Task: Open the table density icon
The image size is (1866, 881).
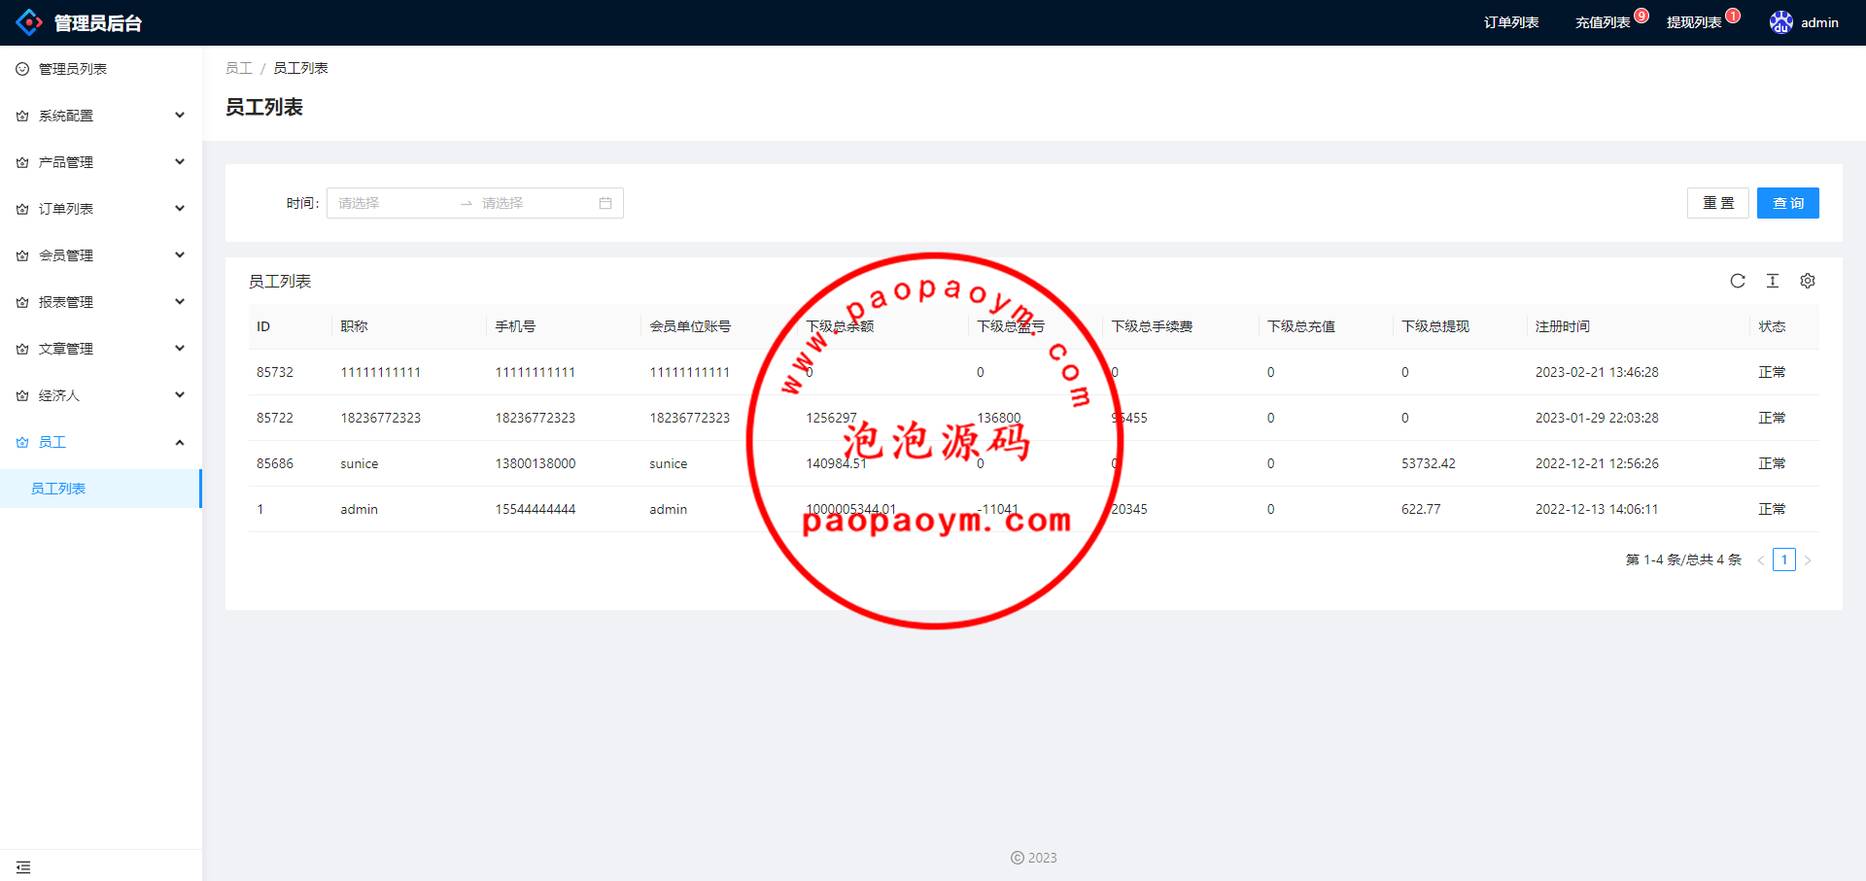Action: click(1773, 281)
